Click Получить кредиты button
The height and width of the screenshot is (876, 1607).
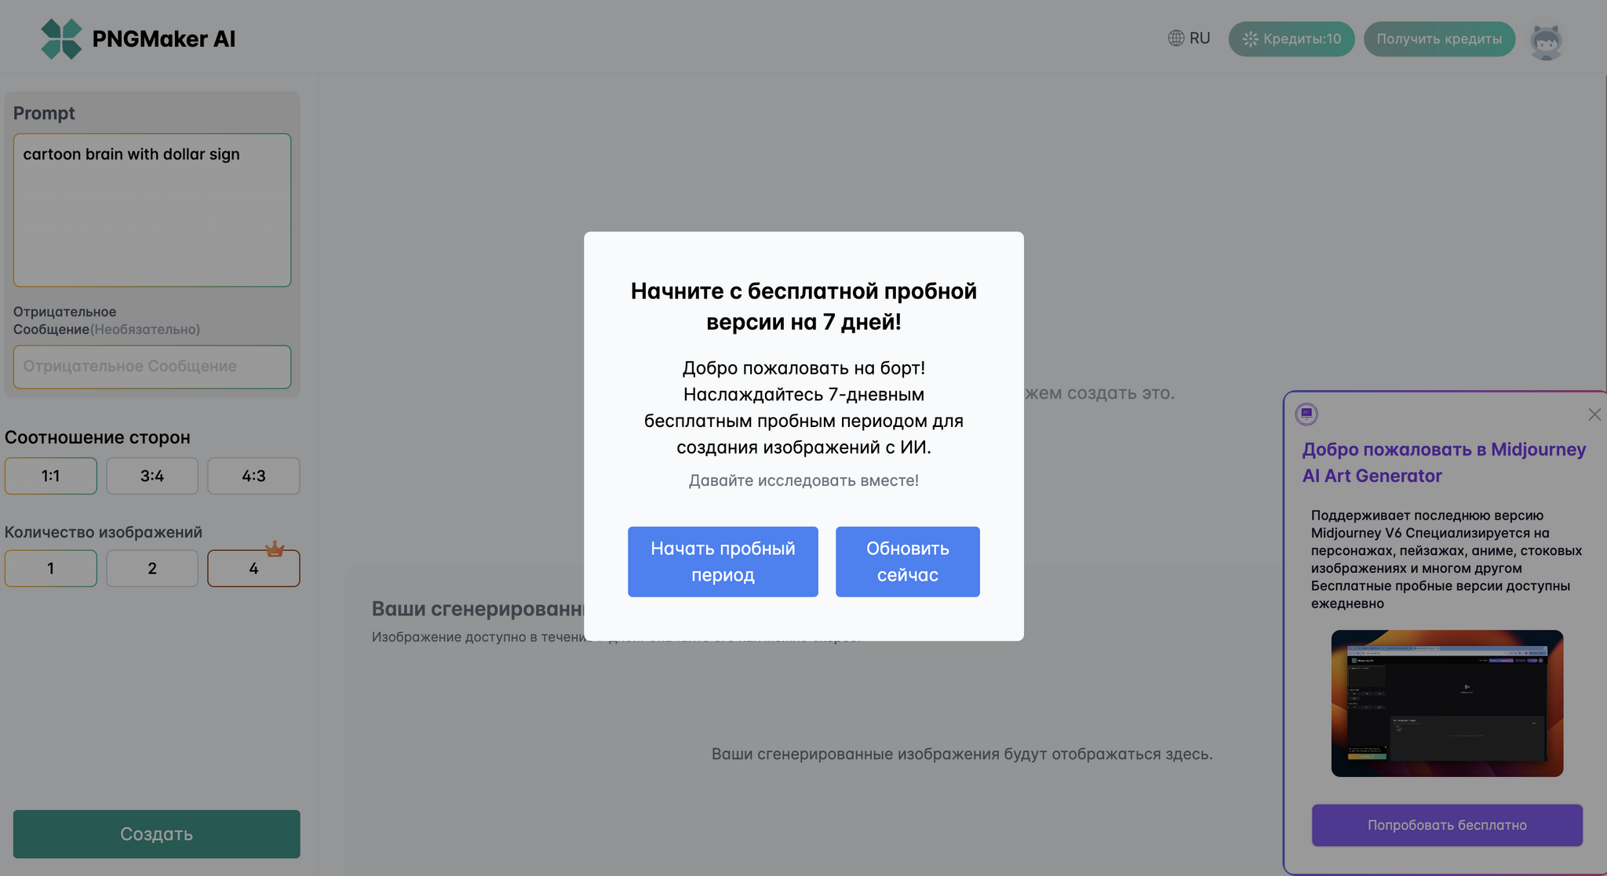pos(1440,38)
